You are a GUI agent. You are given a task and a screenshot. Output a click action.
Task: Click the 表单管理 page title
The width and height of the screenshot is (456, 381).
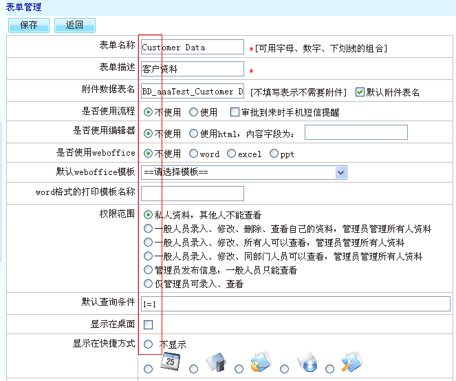tap(24, 7)
